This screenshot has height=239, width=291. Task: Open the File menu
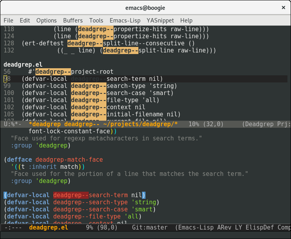click(8, 20)
